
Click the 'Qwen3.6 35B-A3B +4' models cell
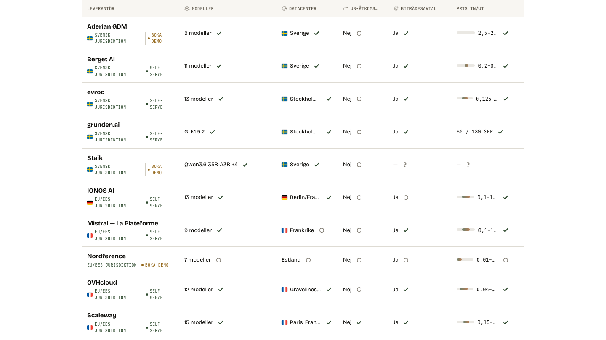tap(211, 165)
